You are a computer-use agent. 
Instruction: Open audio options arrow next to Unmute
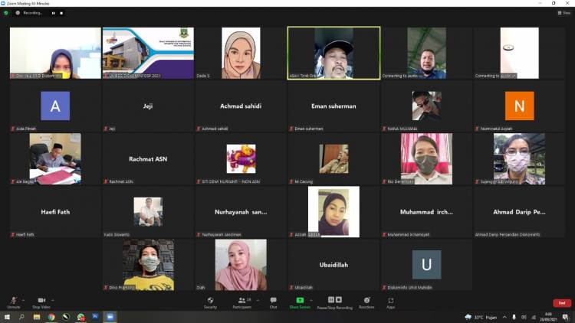tap(24, 300)
